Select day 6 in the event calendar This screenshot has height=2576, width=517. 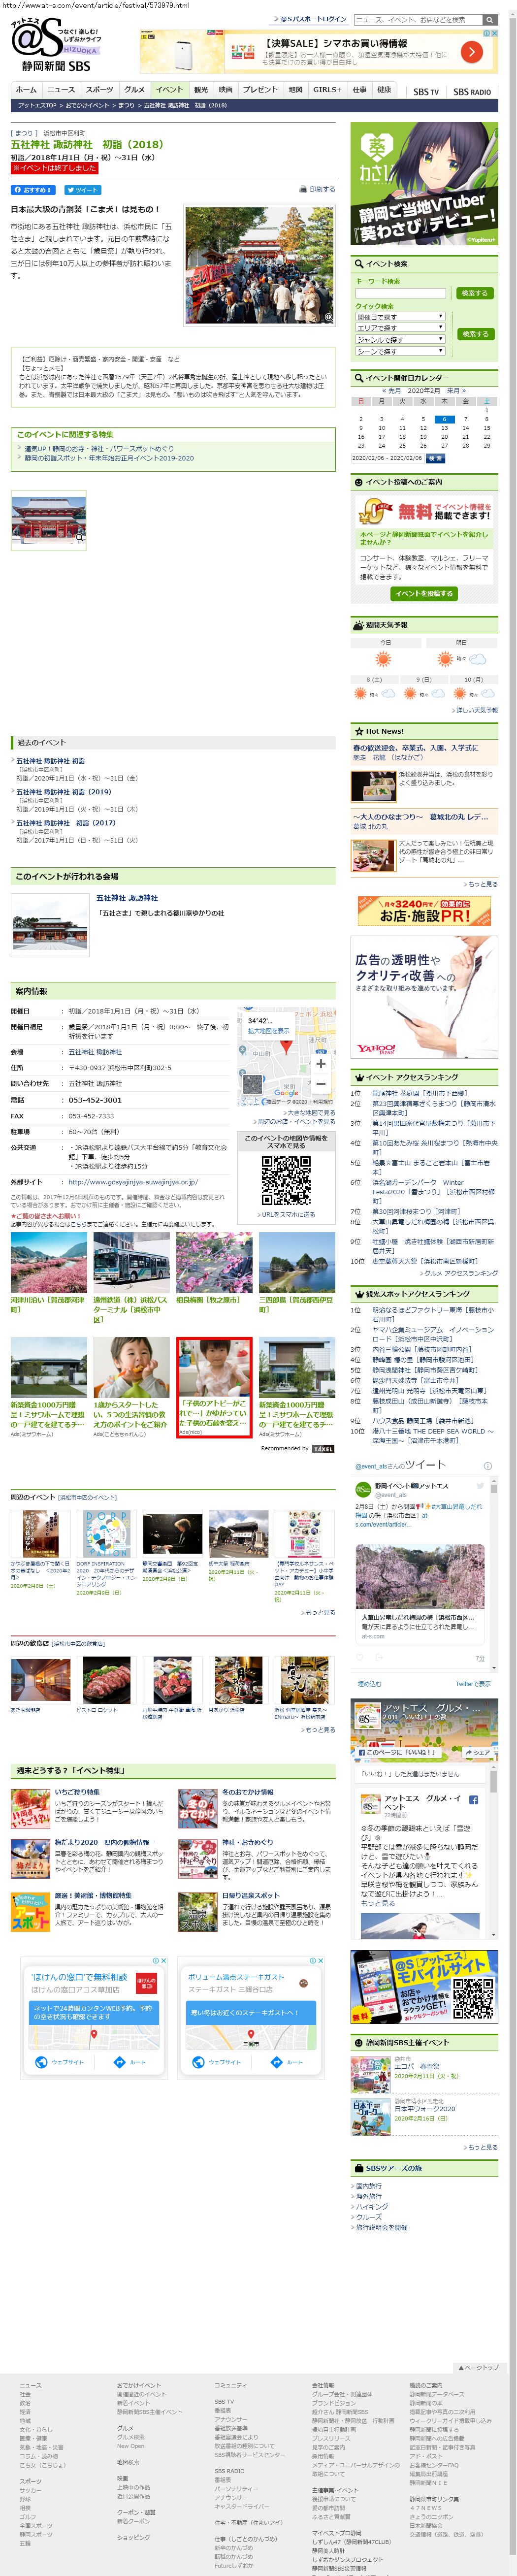(x=444, y=419)
